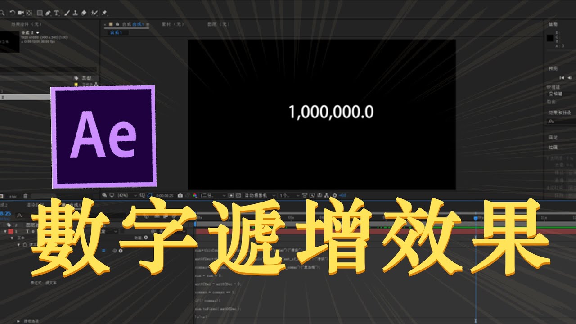Image resolution: width=576 pixels, height=324 pixels.
Task: Click the 1,000,000.0 text in the composition
Action: pos(331,112)
